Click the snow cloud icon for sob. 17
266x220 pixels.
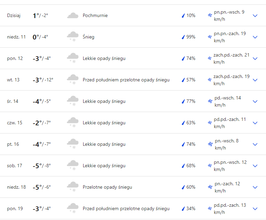click(x=73, y=166)
